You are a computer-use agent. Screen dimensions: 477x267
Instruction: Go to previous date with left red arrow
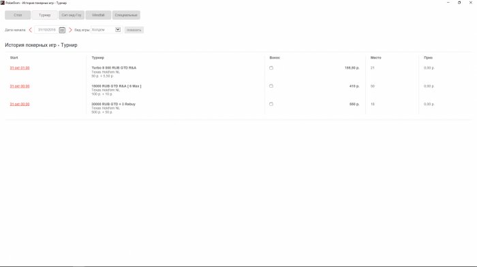pyautogui.click(x=31, y=30)
